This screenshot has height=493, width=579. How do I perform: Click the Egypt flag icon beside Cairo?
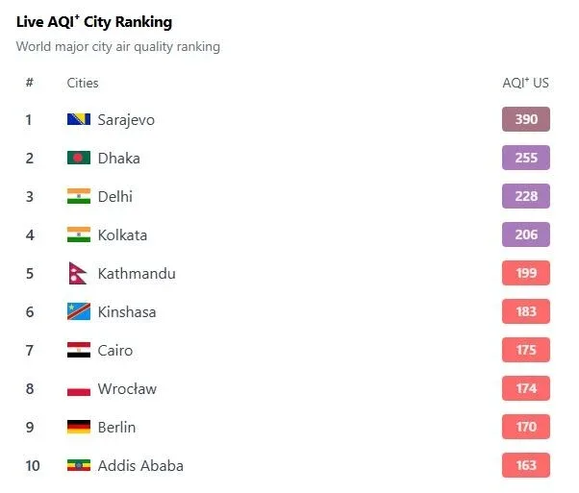coord(78,350)
